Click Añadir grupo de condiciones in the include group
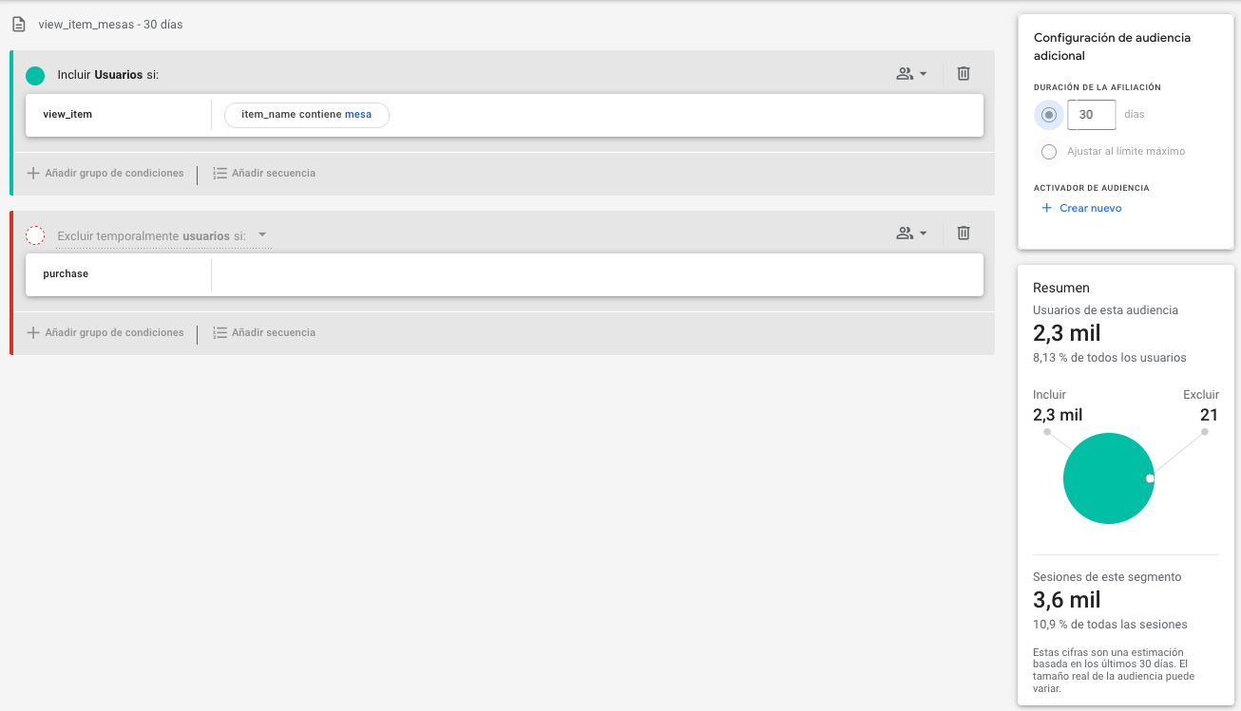Viewport: 1241px width, 711px height. click(x=114, y=173)
